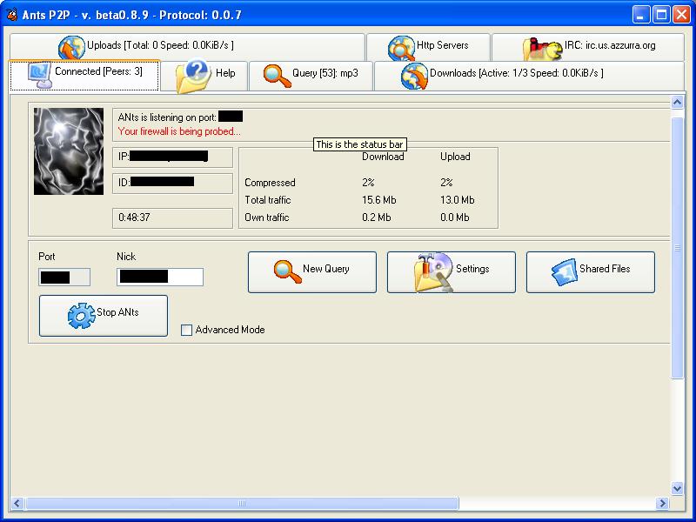696x522 pixels.
Task: Click the blue gear icon on Stop ANts
Action: 81,316
